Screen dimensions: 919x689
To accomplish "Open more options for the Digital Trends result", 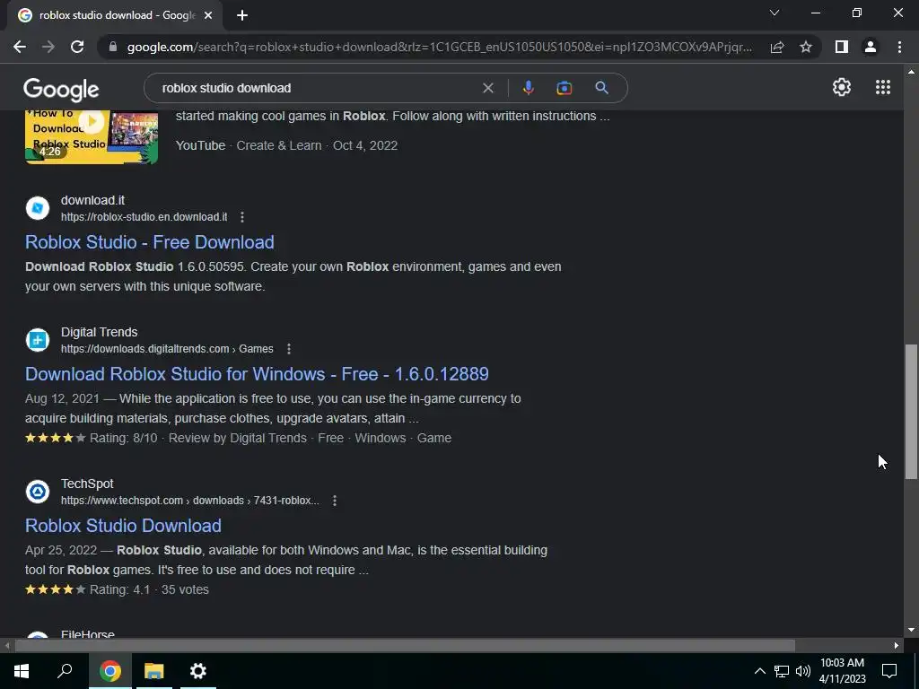I will click(289, 349).
